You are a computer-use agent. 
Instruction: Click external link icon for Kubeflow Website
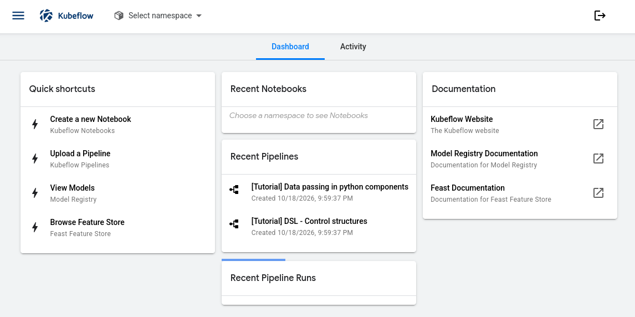click(598, 124)
